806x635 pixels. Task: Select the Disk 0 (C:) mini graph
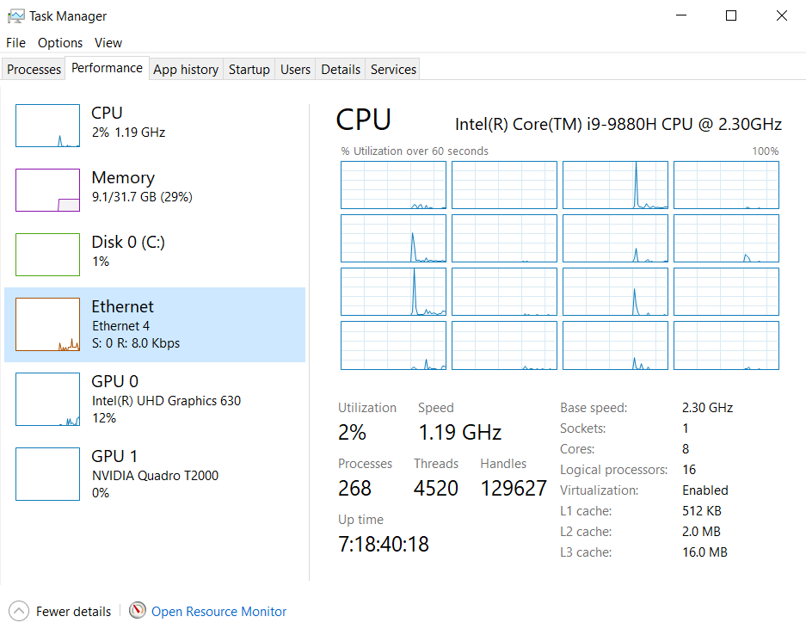[x=47, y=254]
